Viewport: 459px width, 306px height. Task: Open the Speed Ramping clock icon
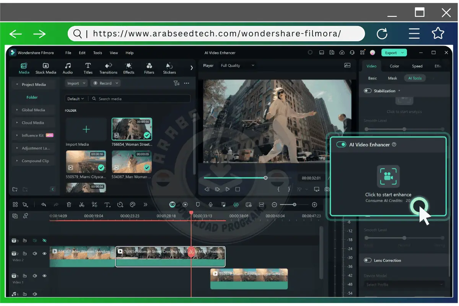[x=120, y=204]
